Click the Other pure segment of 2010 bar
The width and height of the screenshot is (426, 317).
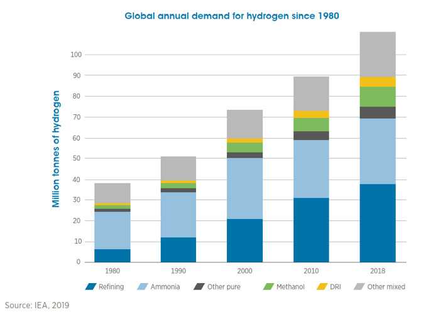point(311,136)
